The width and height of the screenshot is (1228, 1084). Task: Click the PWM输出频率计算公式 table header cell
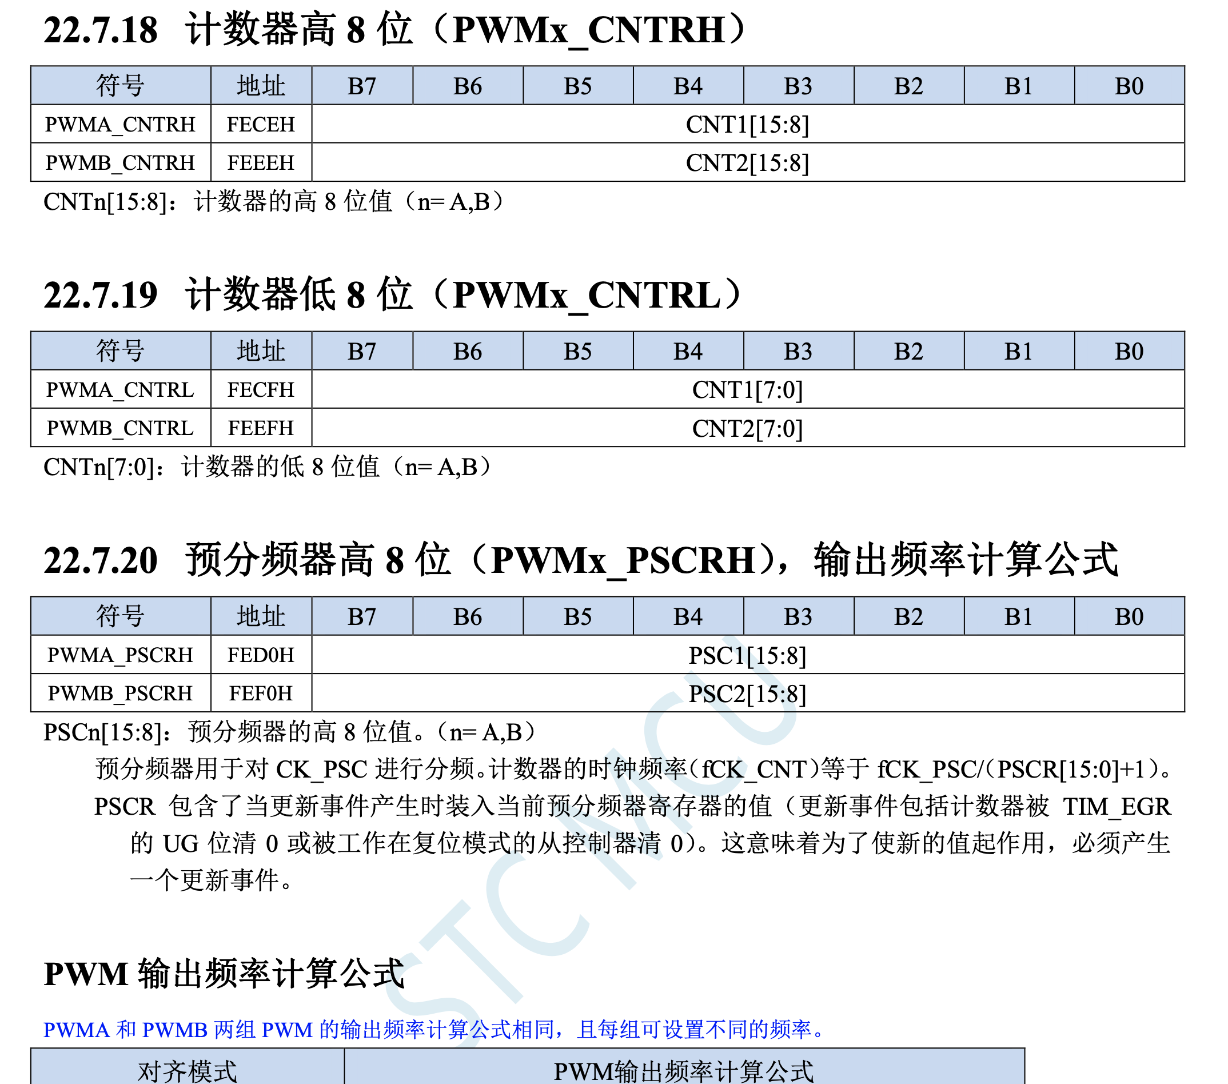pyautogui.click(x=684, y=1067)
